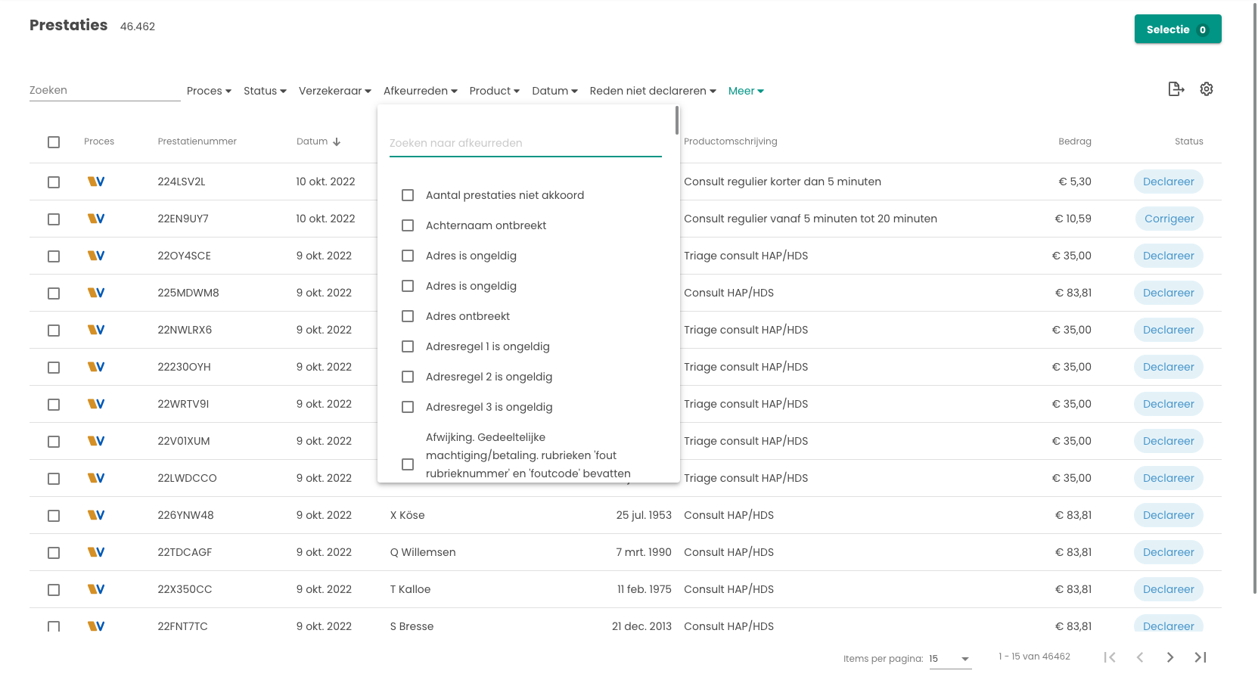Open the Meer filters menu
The image size is (1258, 683).
745,91
